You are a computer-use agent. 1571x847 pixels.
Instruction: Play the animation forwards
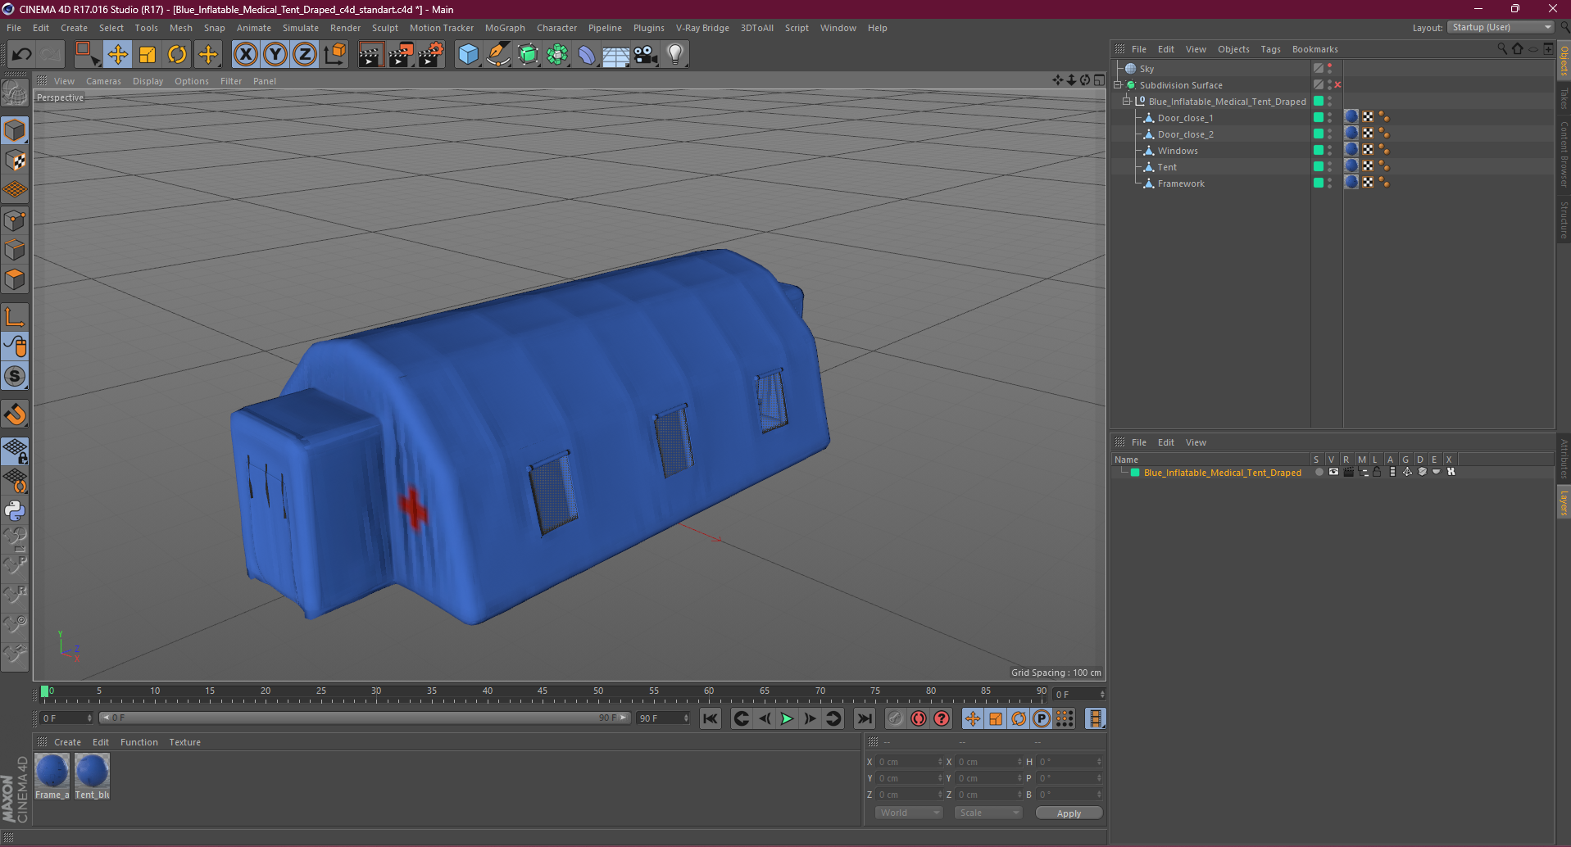click(x=787, y=718)
